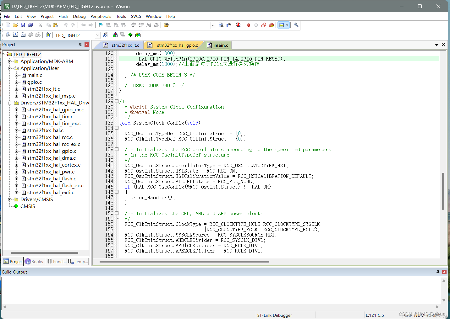The height and width of the screenshot is (319, 450).
Task: Collapse the Drivers/STM32F1xx_HAL_Driver group
Action: click(10, 103)
